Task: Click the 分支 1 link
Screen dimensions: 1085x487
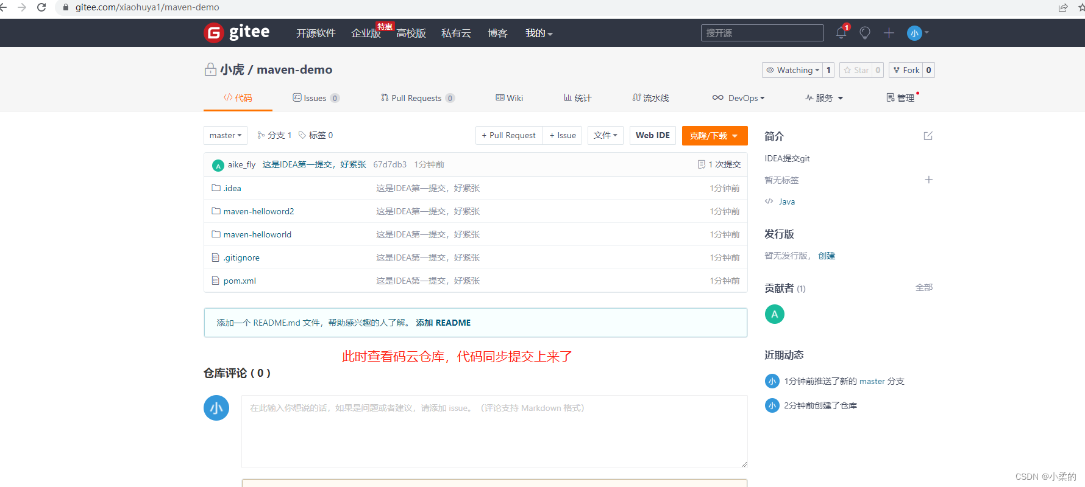Action: [x=274, y=135]
